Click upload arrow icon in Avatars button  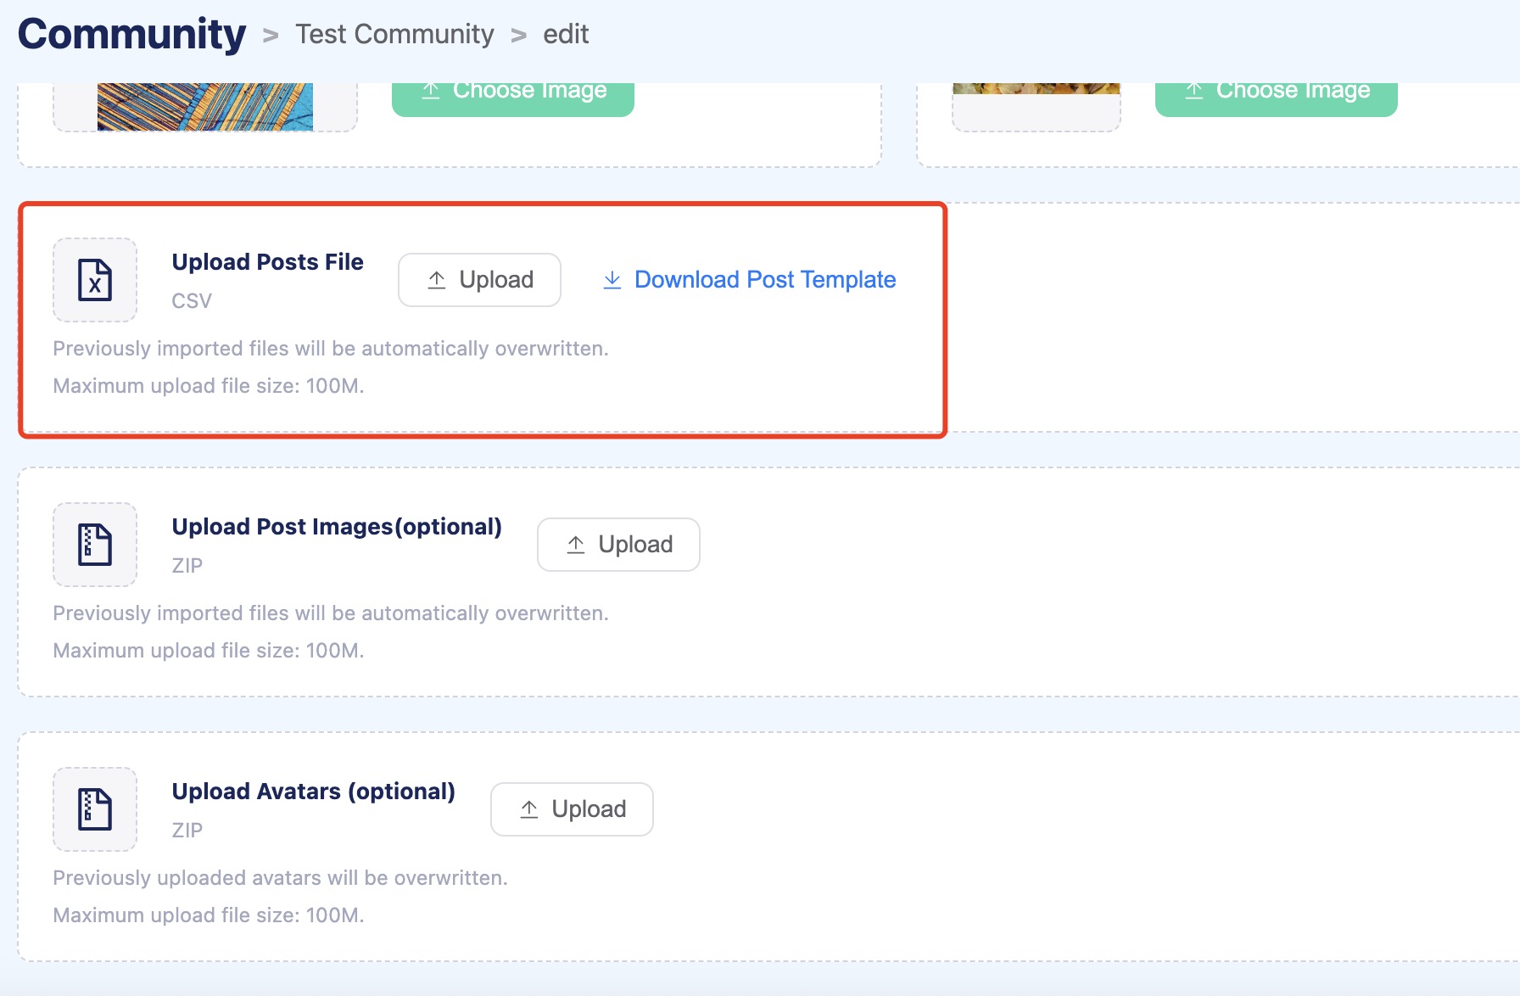pyautogui.click(x=529, y=809)
